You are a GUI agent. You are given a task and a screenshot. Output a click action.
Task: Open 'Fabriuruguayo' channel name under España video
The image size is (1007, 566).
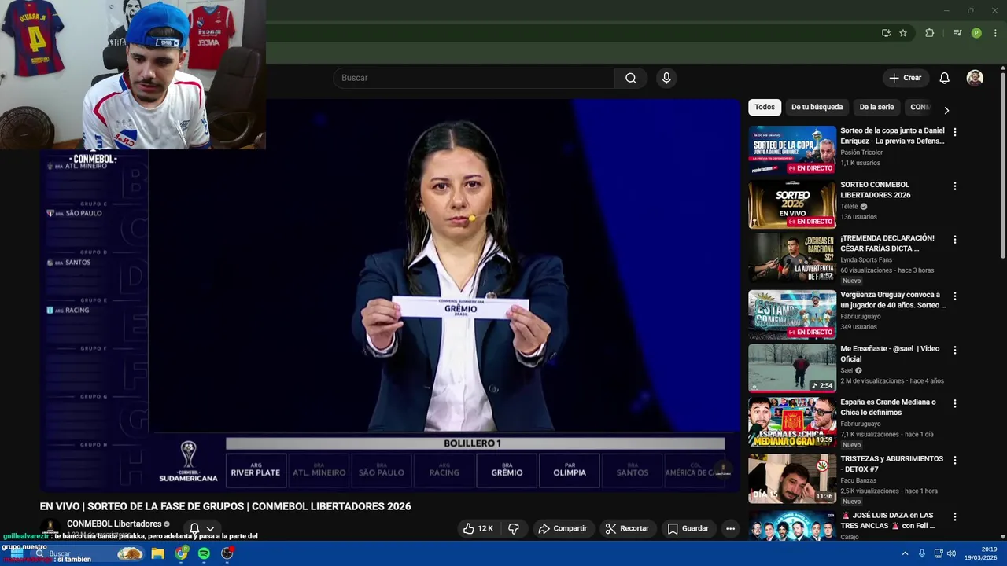click(x=861, y=424)
